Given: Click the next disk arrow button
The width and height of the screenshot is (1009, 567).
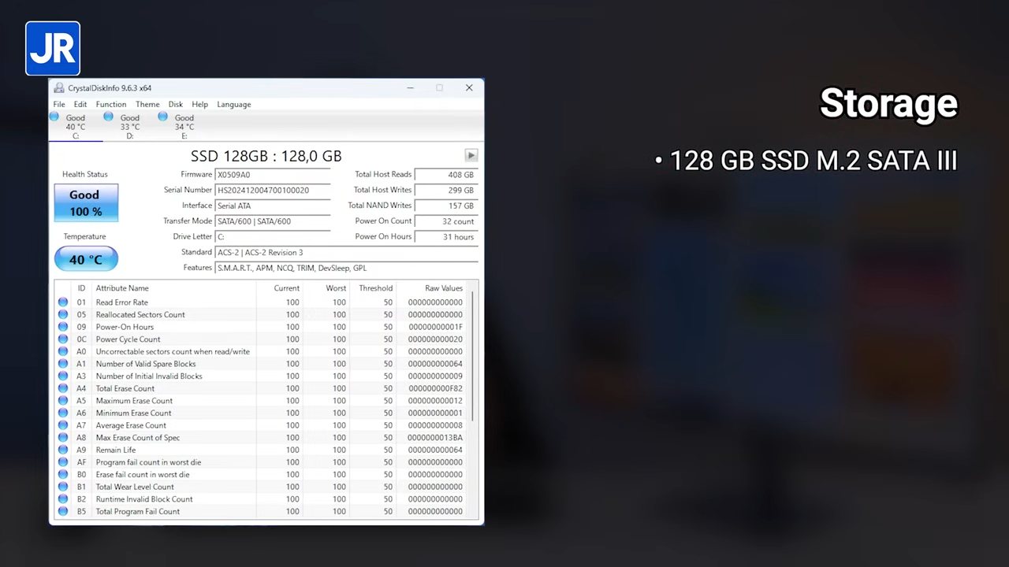Looking at the screenshot, I should (471, 155).
